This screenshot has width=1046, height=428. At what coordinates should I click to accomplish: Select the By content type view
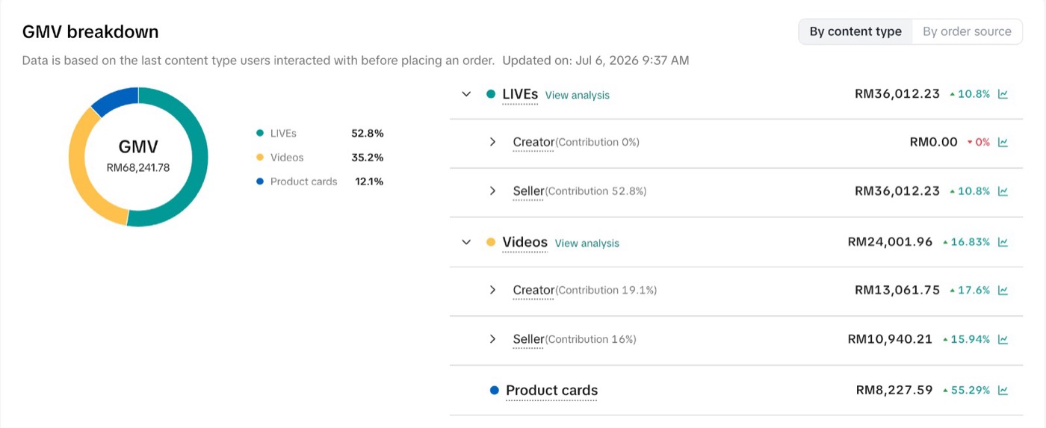pos(855,31)
